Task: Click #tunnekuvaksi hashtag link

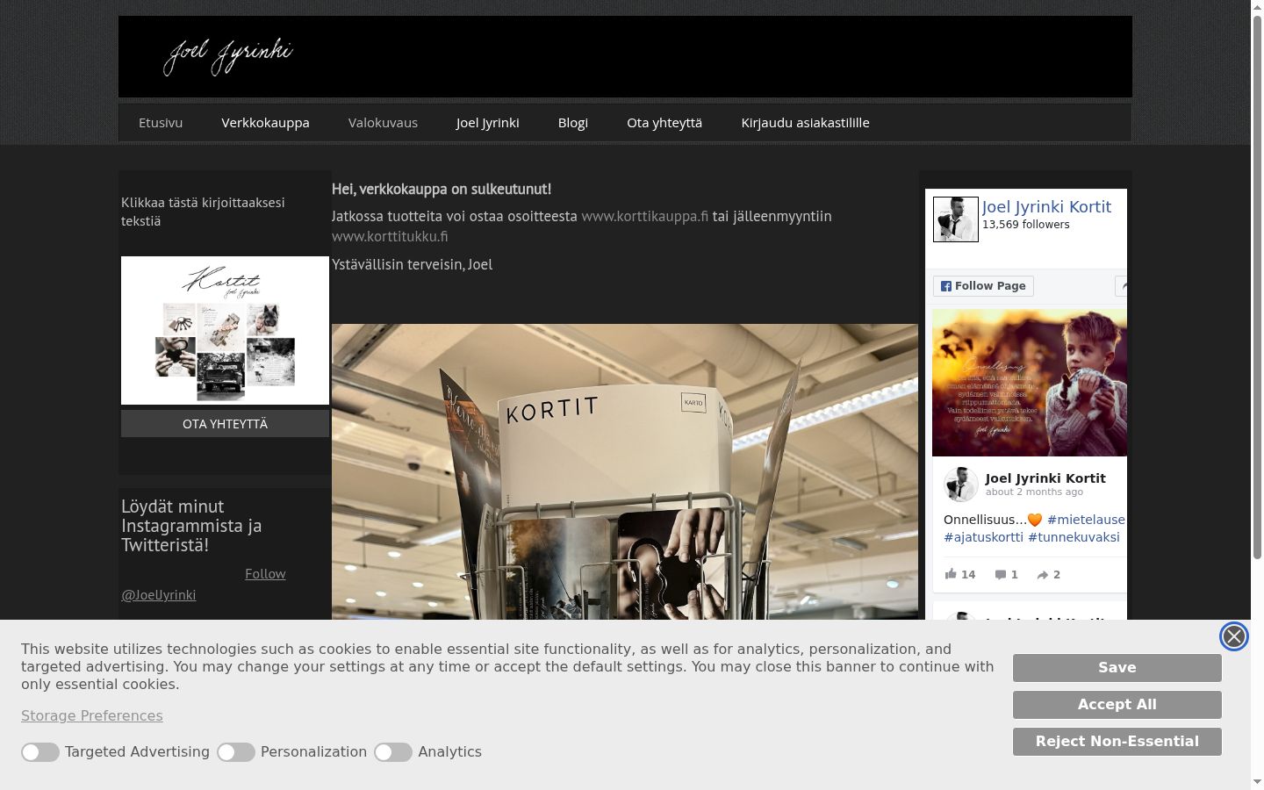Action: [1074, 537]
